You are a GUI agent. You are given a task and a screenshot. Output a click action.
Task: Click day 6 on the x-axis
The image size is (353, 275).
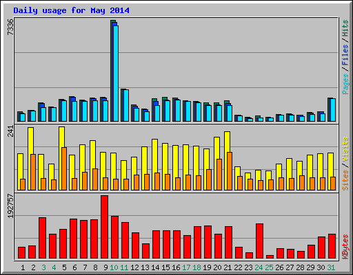click(x=74, y=267)
